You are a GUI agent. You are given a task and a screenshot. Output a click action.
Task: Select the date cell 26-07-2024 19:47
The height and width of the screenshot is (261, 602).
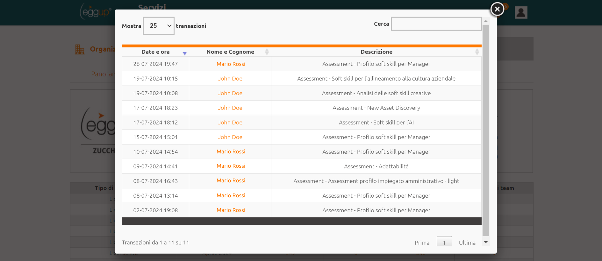[155, 64]
